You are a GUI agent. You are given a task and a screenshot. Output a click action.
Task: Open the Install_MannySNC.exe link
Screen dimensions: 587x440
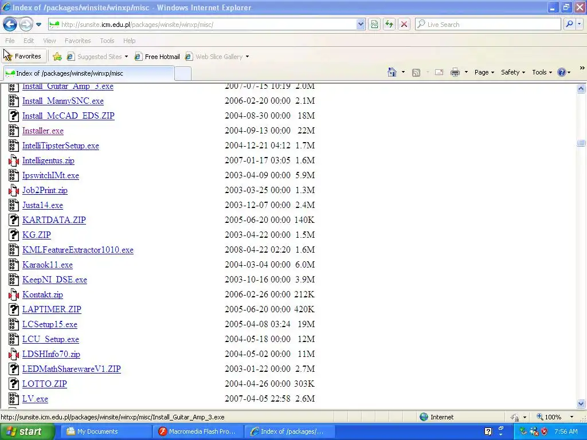[x=63, y=101]
